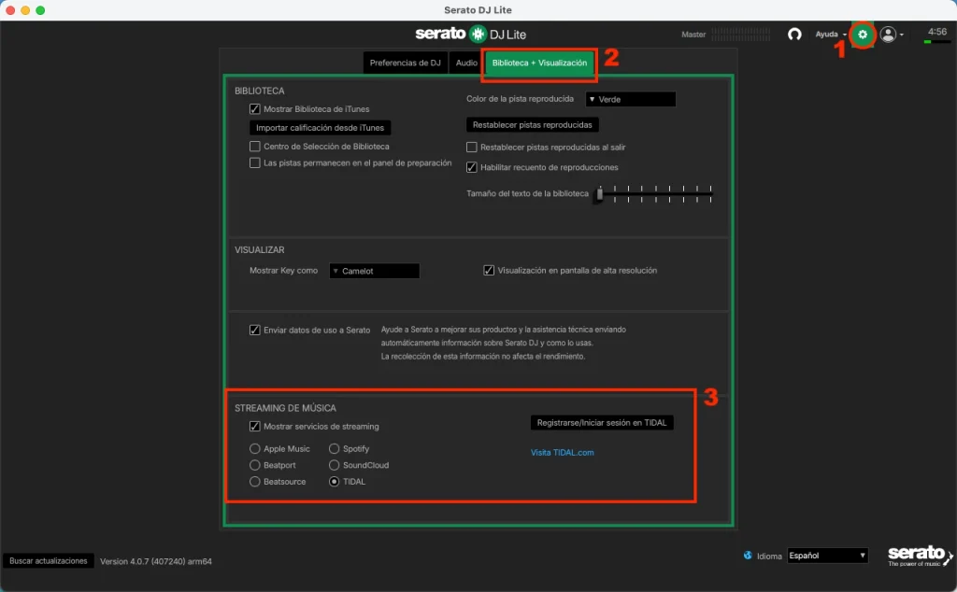Toggle Mostrar Biblioteca de iTunes checkbox

[x=254, y=109]
